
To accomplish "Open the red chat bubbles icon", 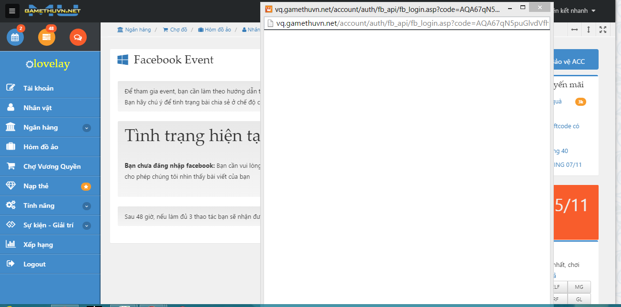I will [78, 37].
